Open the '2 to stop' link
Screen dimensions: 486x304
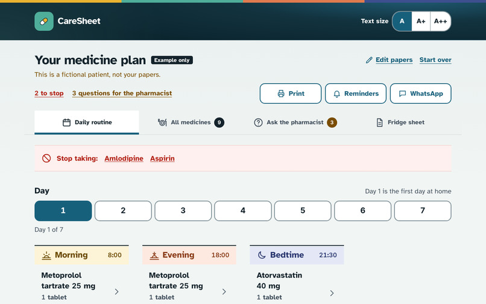tap(49, 93)
